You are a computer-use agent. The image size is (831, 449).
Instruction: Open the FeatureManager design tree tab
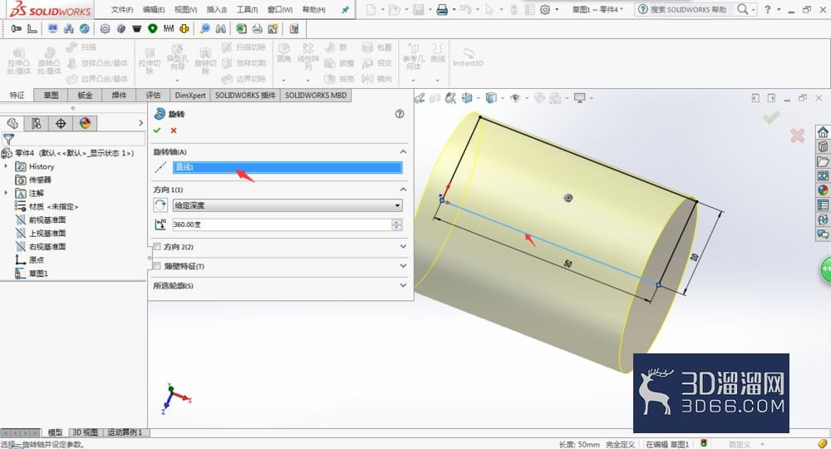(12, 124)
